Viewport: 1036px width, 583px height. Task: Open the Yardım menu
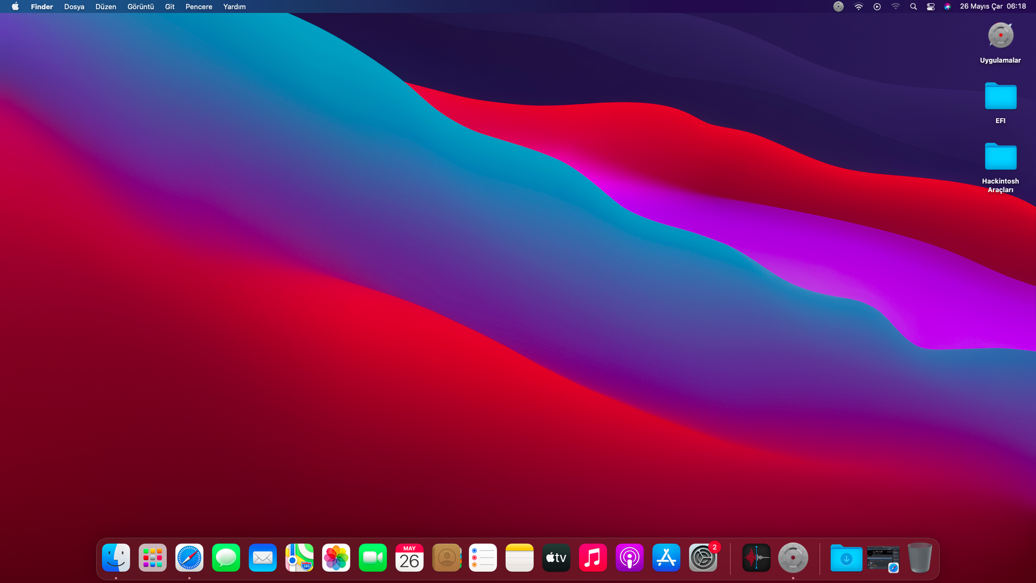[x=234, y=6]
